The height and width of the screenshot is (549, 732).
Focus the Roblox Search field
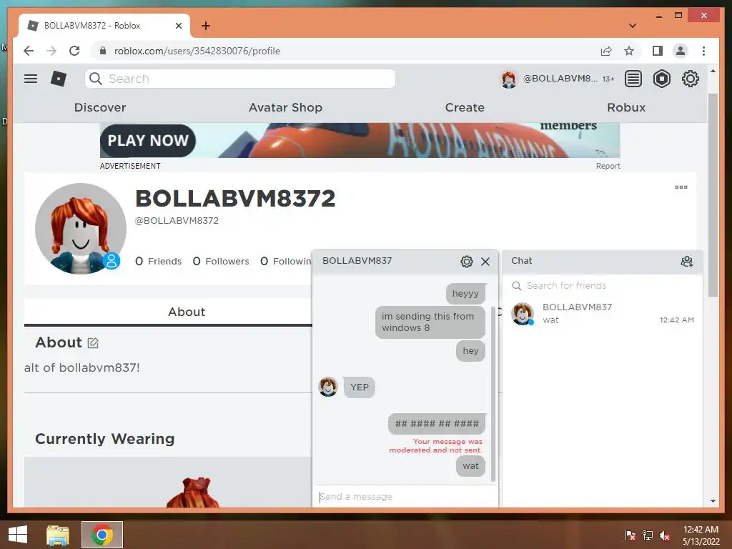tap(240, 79)
